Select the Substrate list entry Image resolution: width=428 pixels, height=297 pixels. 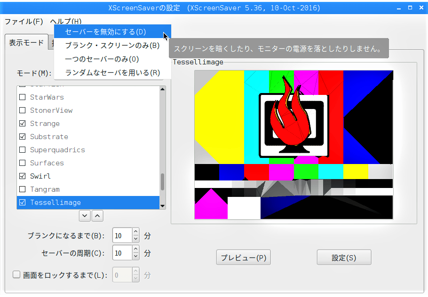[88, 136]
